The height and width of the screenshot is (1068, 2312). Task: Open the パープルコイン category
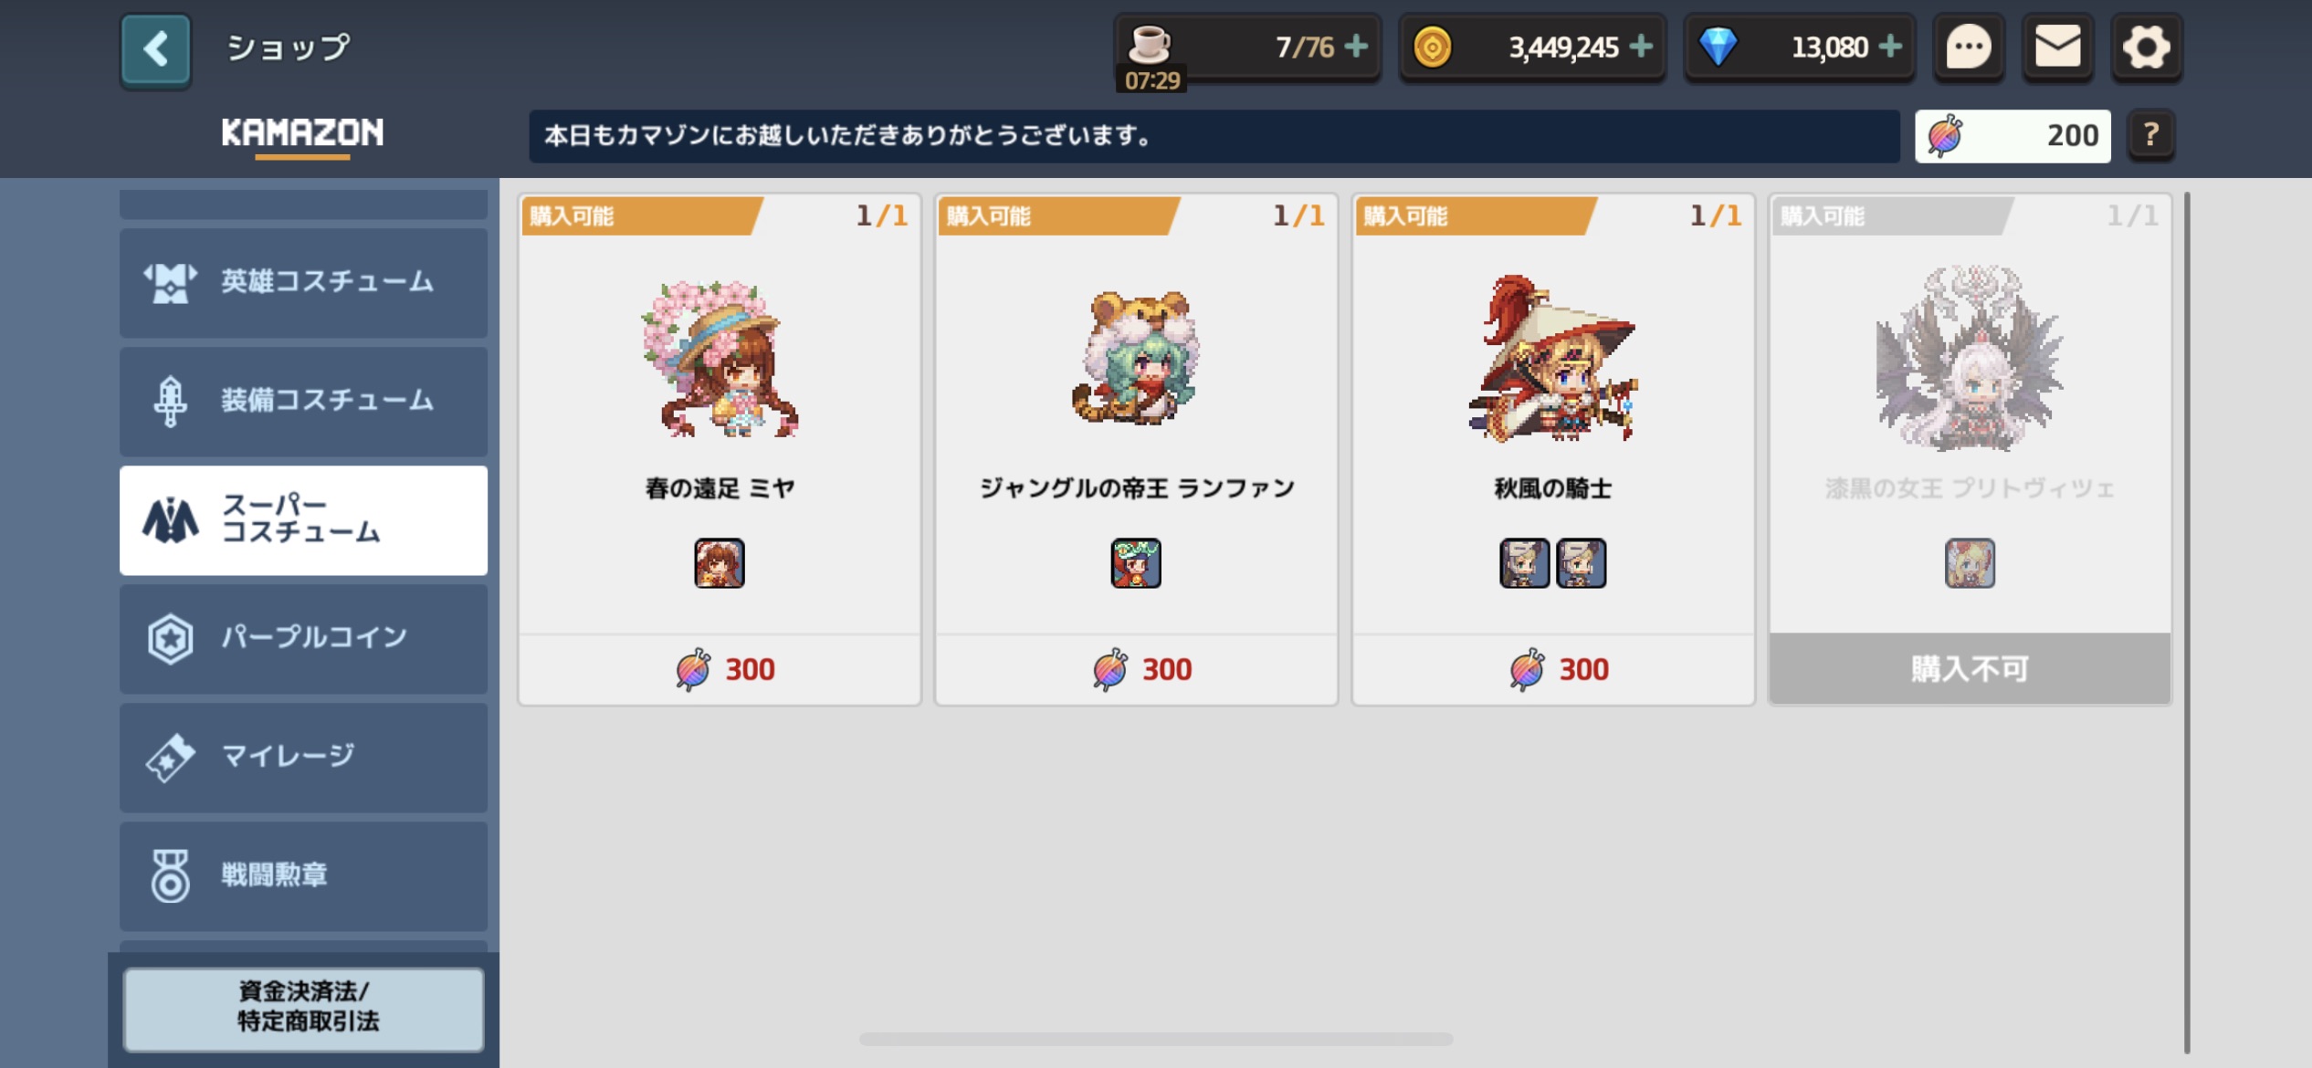pyautogui.click(x=303, y=638)
